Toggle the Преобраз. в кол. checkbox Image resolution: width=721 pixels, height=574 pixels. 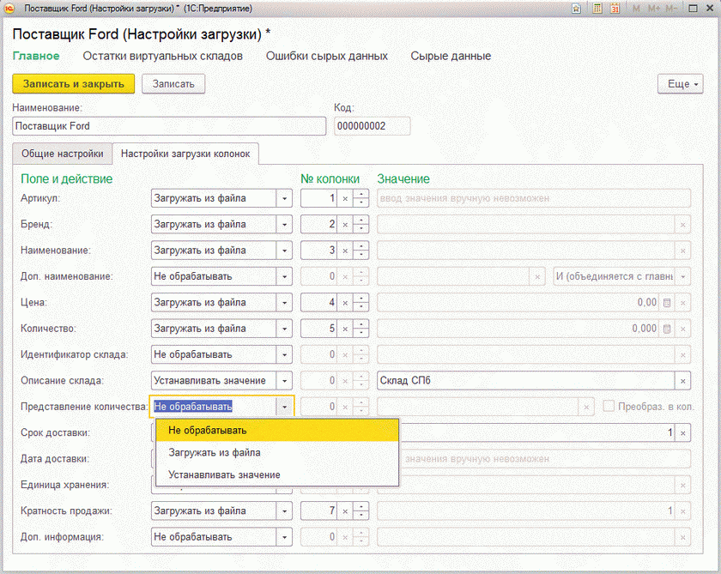pos(609,407)
